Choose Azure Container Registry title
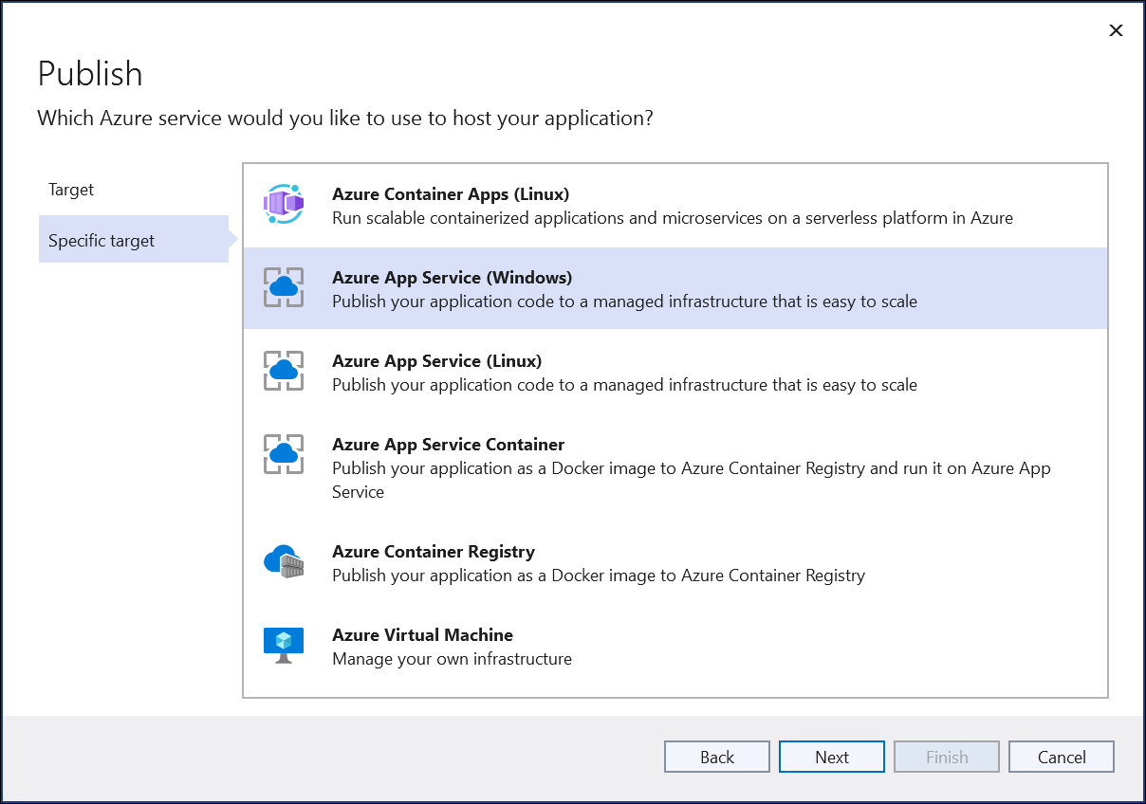This screenshot has height=804, width=1146. pyautogui.click(x=434, y=552)
